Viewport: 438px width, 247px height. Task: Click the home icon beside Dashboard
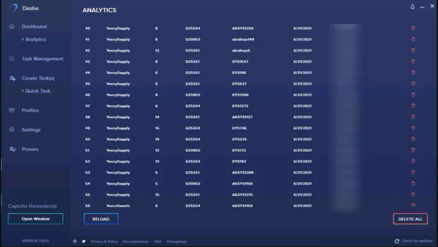tap(12, 26)
